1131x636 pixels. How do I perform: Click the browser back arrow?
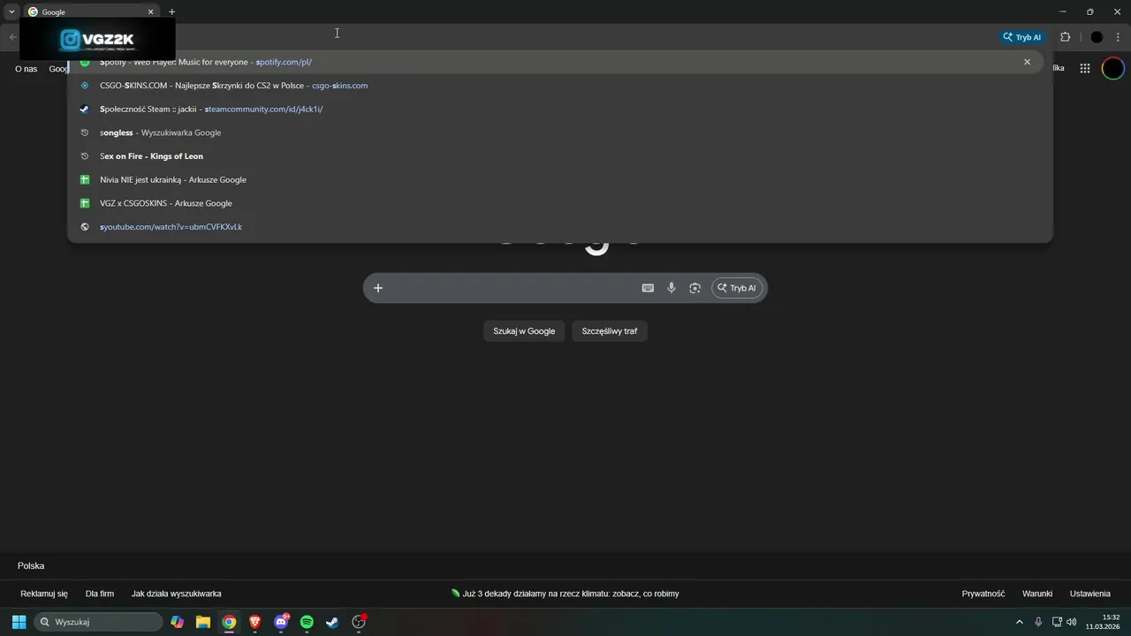click(x=12, y=37)
